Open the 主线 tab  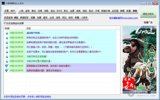(x=52, y=18)
